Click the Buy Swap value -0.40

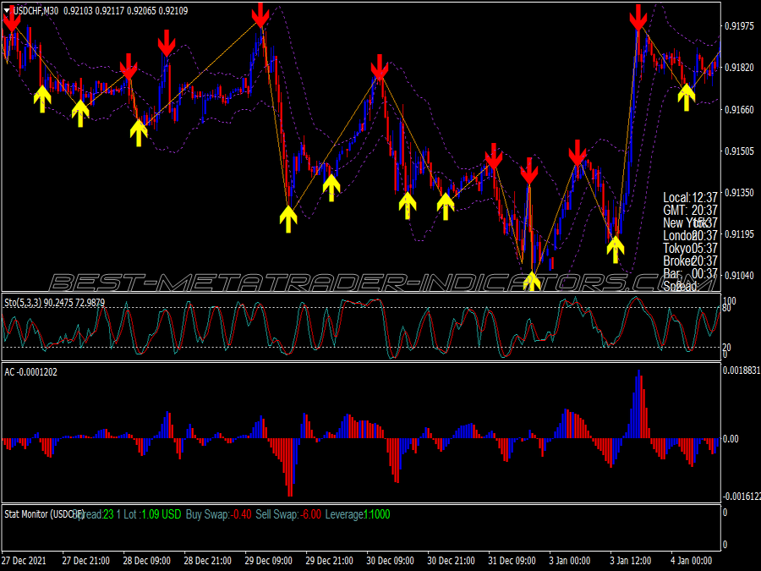241,514
